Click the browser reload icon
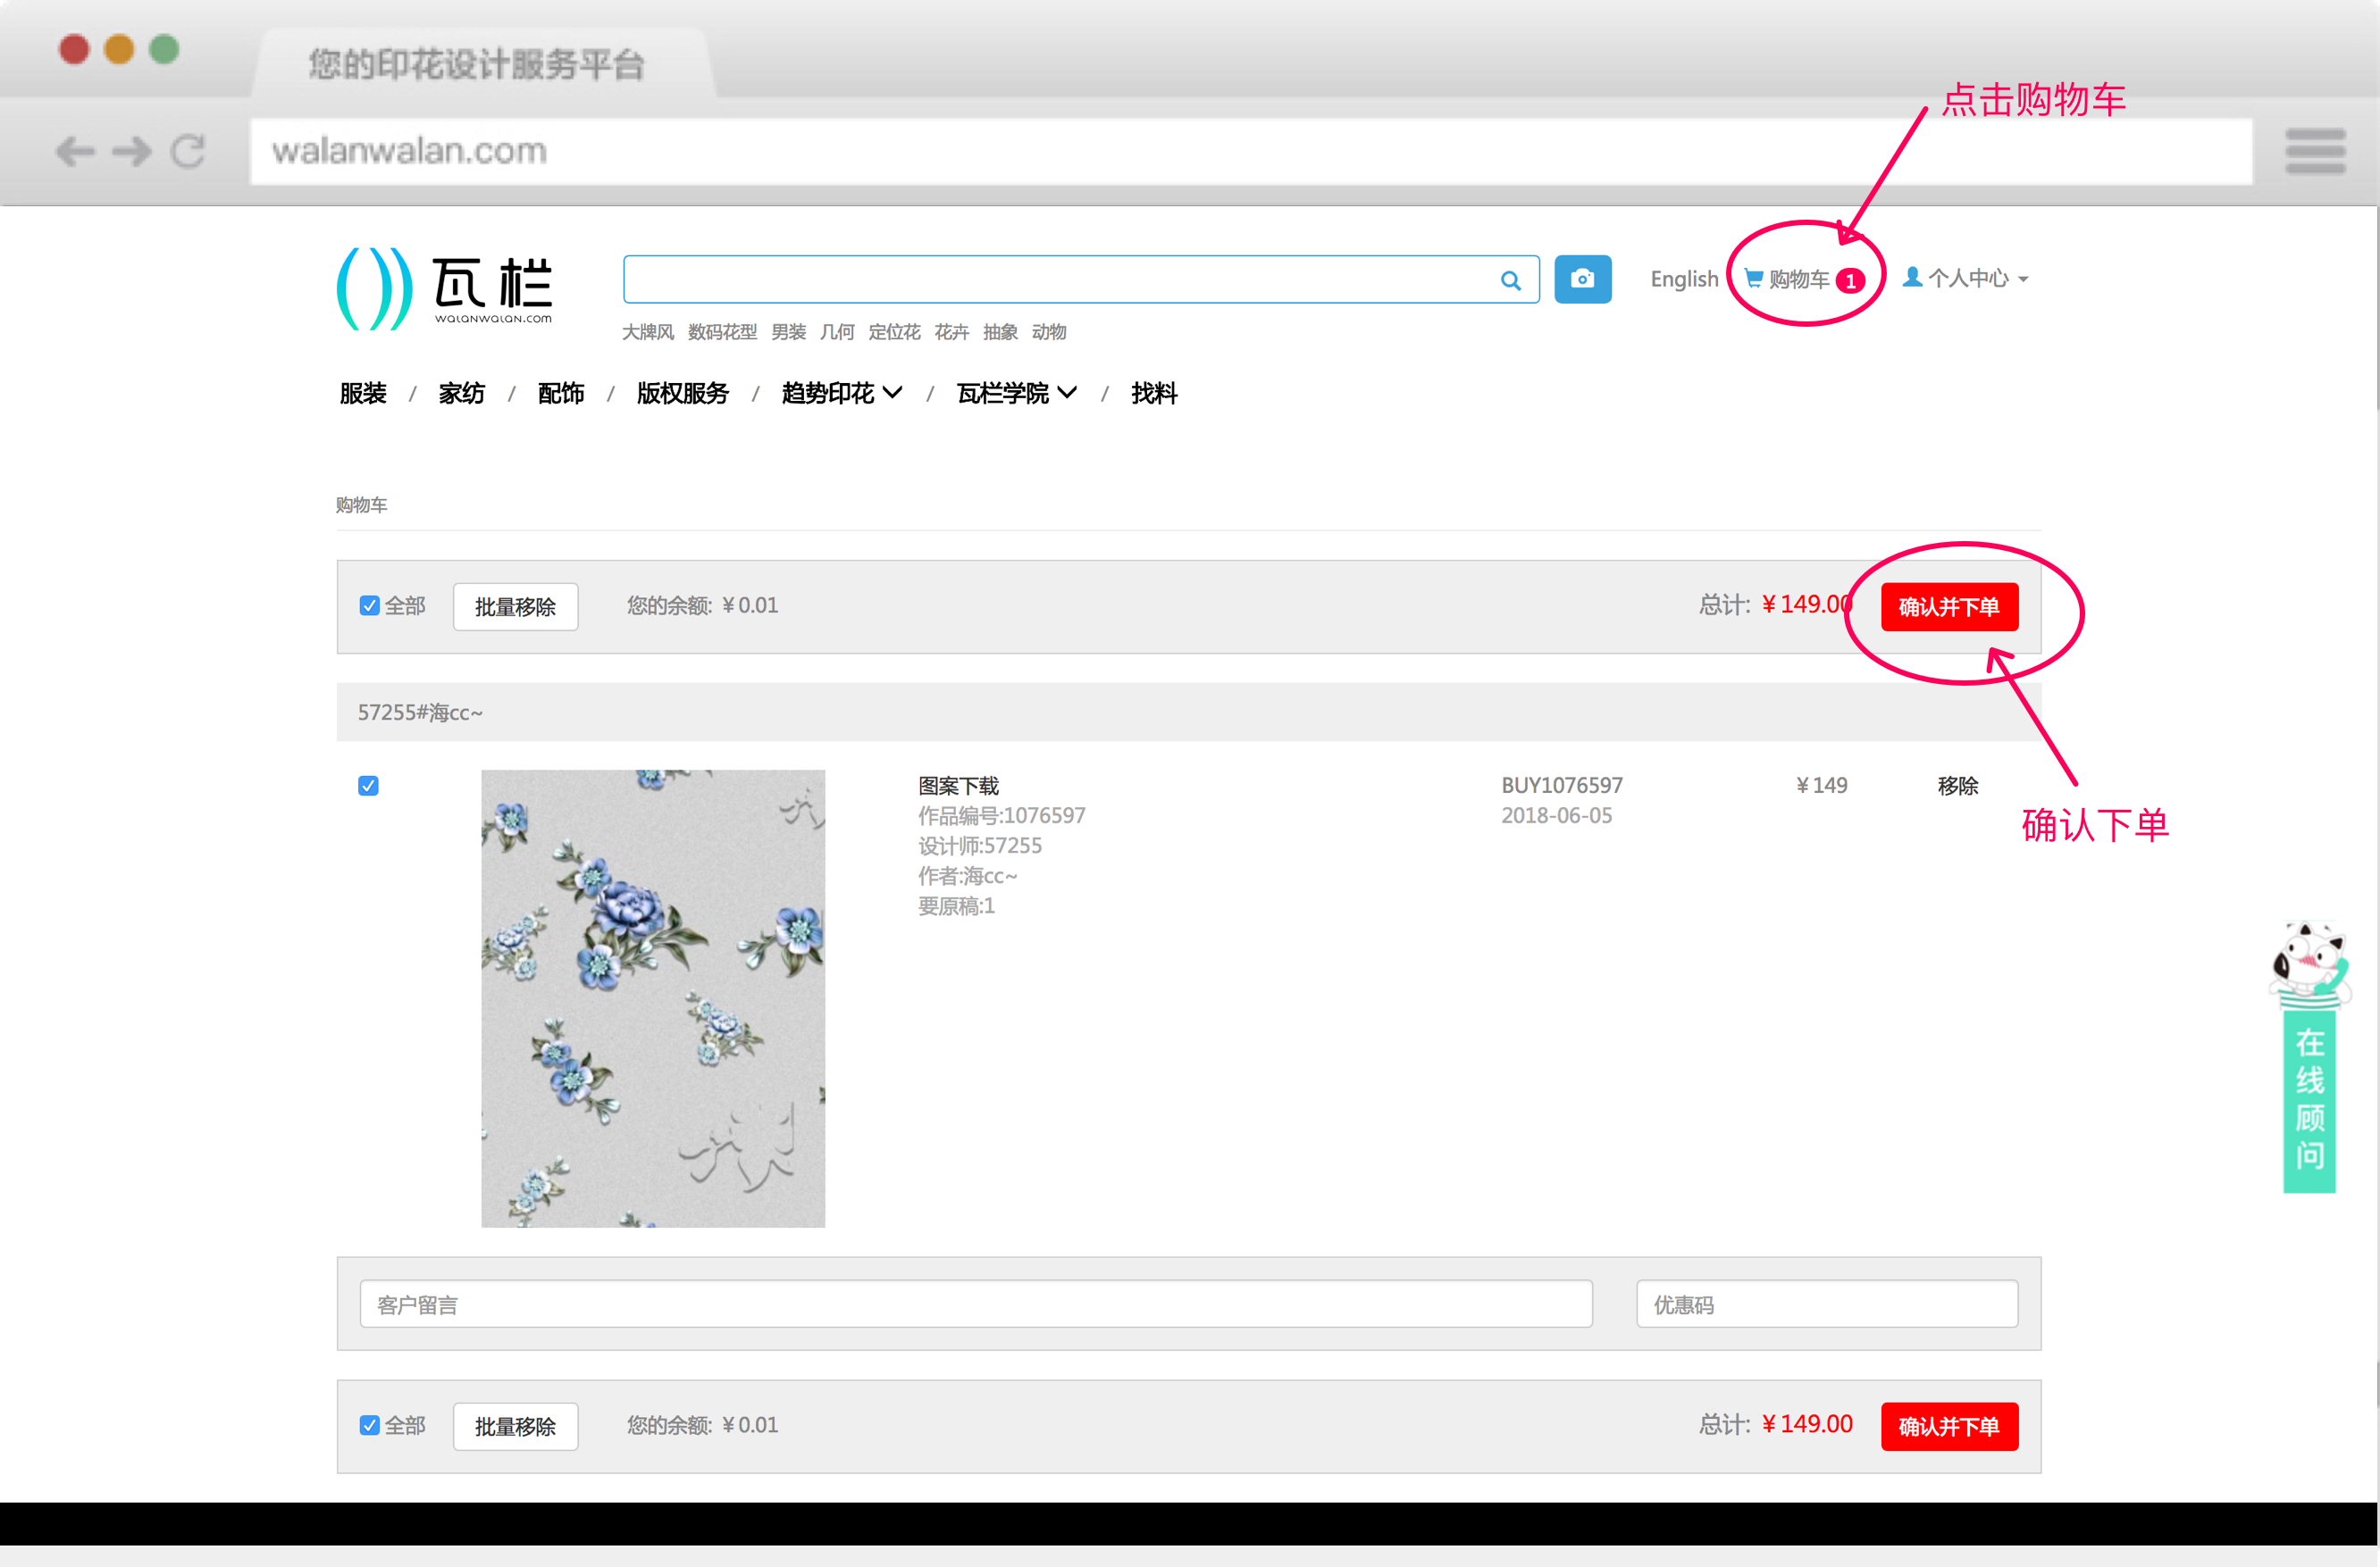Viewport: 2380px width, 1567px height. tap(188, 152)
